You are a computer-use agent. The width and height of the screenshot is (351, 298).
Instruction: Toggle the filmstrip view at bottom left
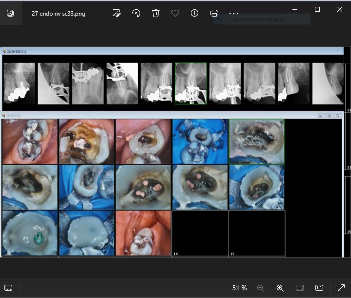[8, 288]
